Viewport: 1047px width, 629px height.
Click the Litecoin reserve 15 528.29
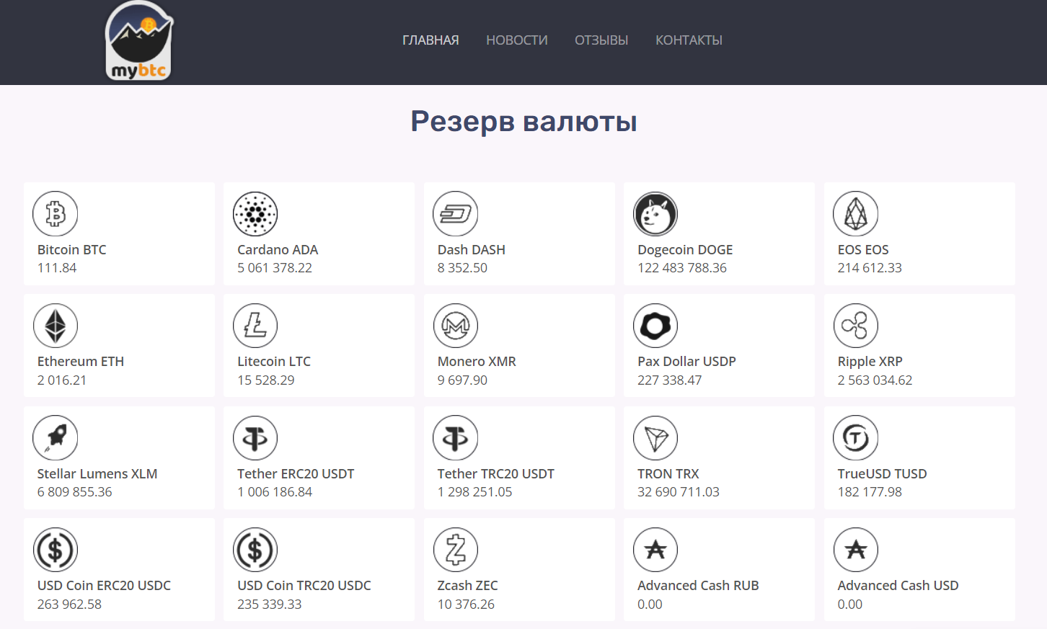click(266, 380)
